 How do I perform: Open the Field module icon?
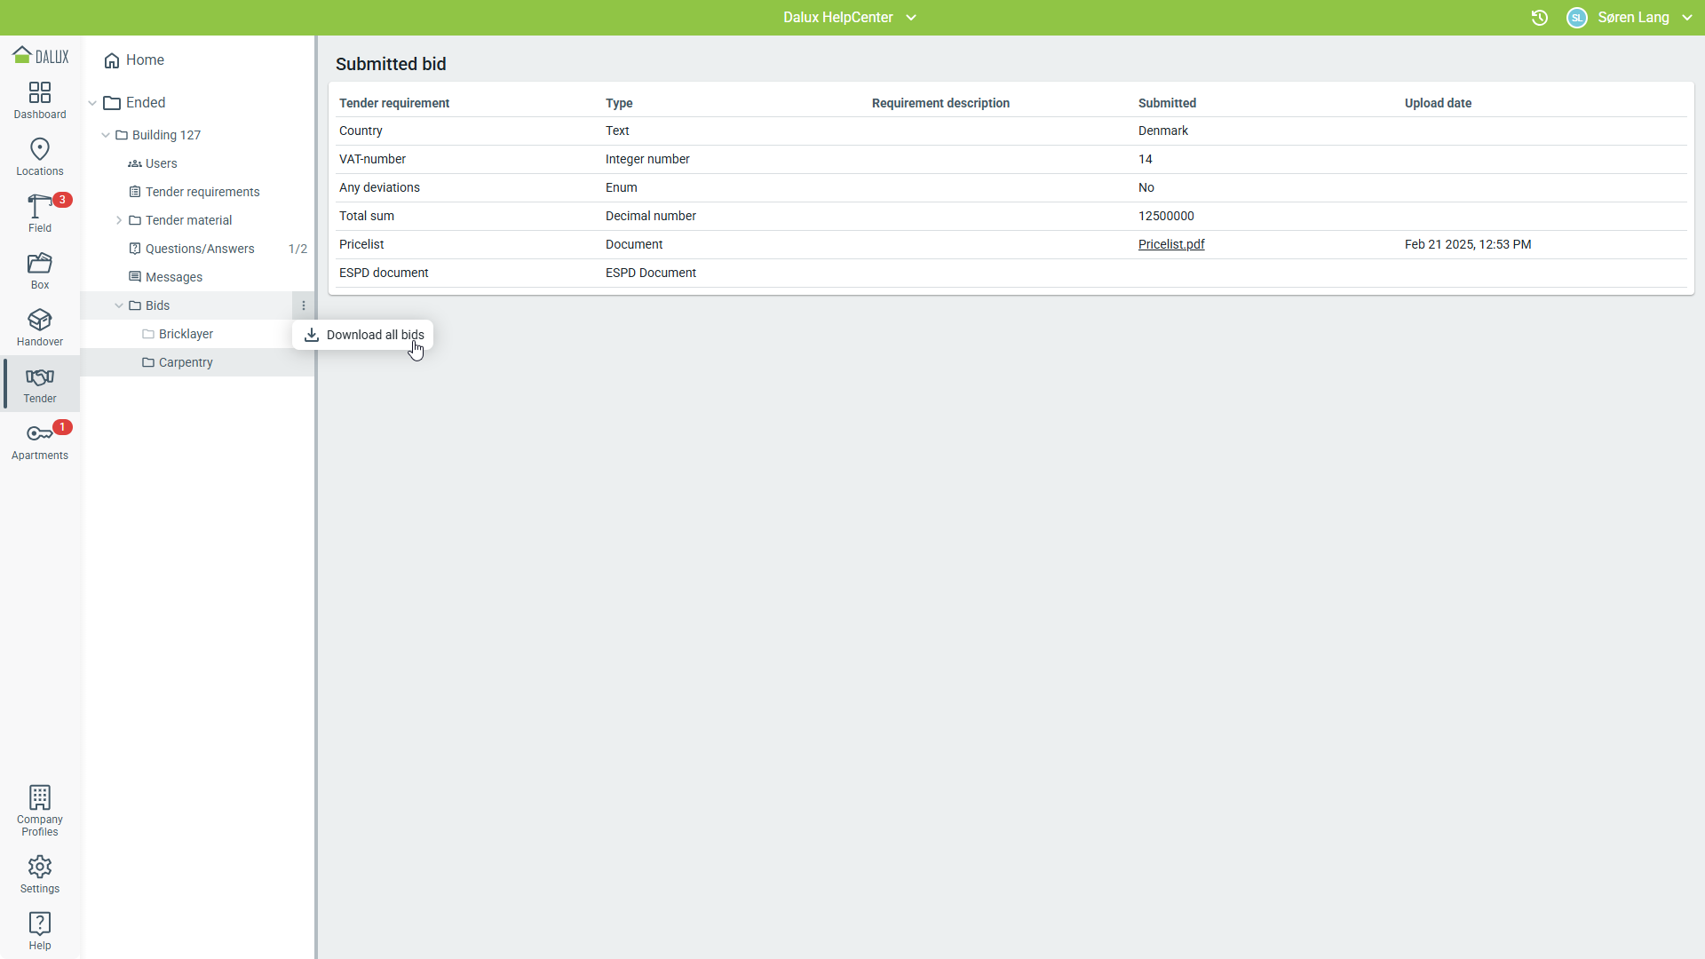(x=40, y=213)
